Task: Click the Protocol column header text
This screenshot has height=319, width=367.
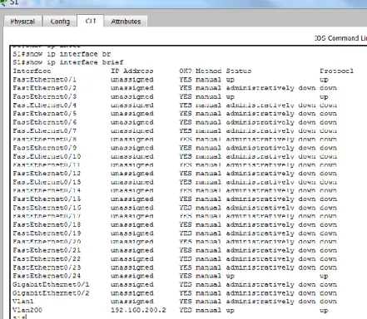Action: [x=336, y=71]
